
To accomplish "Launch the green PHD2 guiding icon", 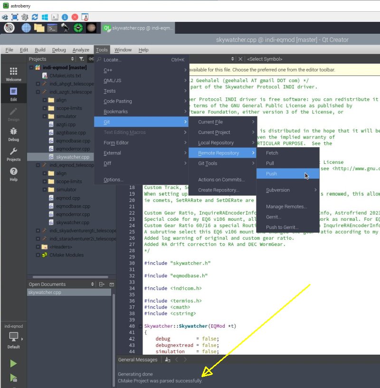I will pyautogui.click(x=78, y=28).
